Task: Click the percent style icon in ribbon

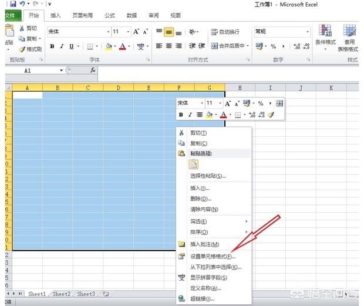Action: tap(273, 46)
